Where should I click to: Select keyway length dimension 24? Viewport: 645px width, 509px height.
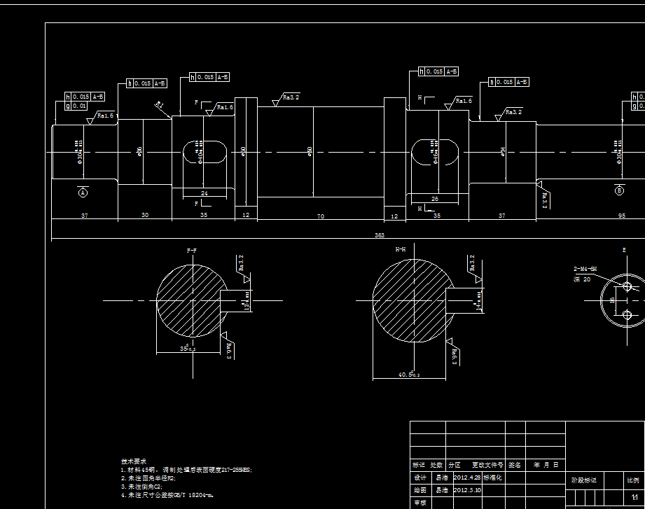click(204, 193)
